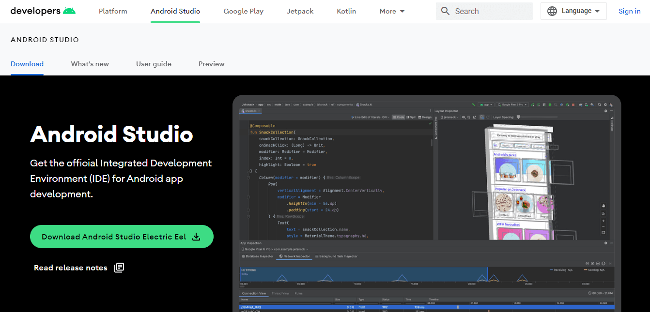Open the Read release notes link
The width and height of the screenshot is (650, 312).
(x=79, y=267)
